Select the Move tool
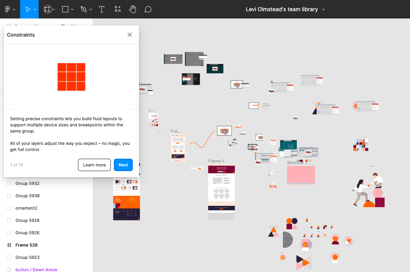This screenshot has height=272, width=410. coord(28,9)
